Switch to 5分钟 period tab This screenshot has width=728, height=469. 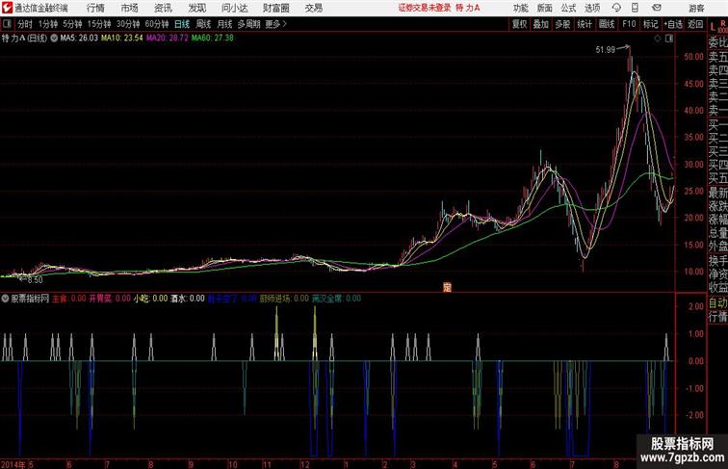(72, 24)
